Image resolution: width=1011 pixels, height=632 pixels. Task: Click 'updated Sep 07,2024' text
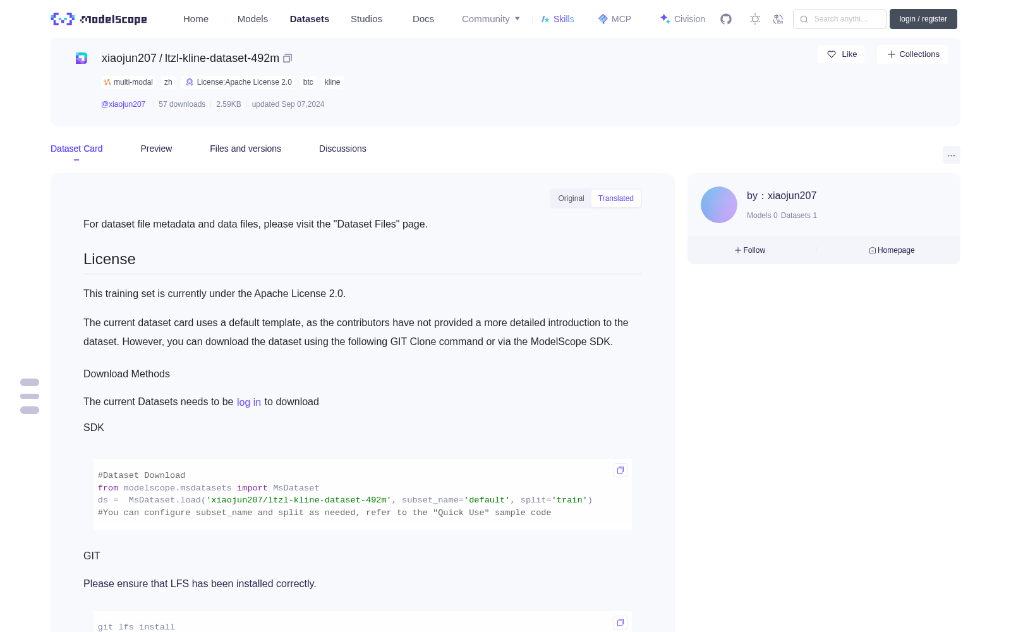tap(288, 104)
